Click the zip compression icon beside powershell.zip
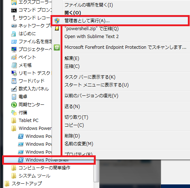190x188 pixels. 57,28
